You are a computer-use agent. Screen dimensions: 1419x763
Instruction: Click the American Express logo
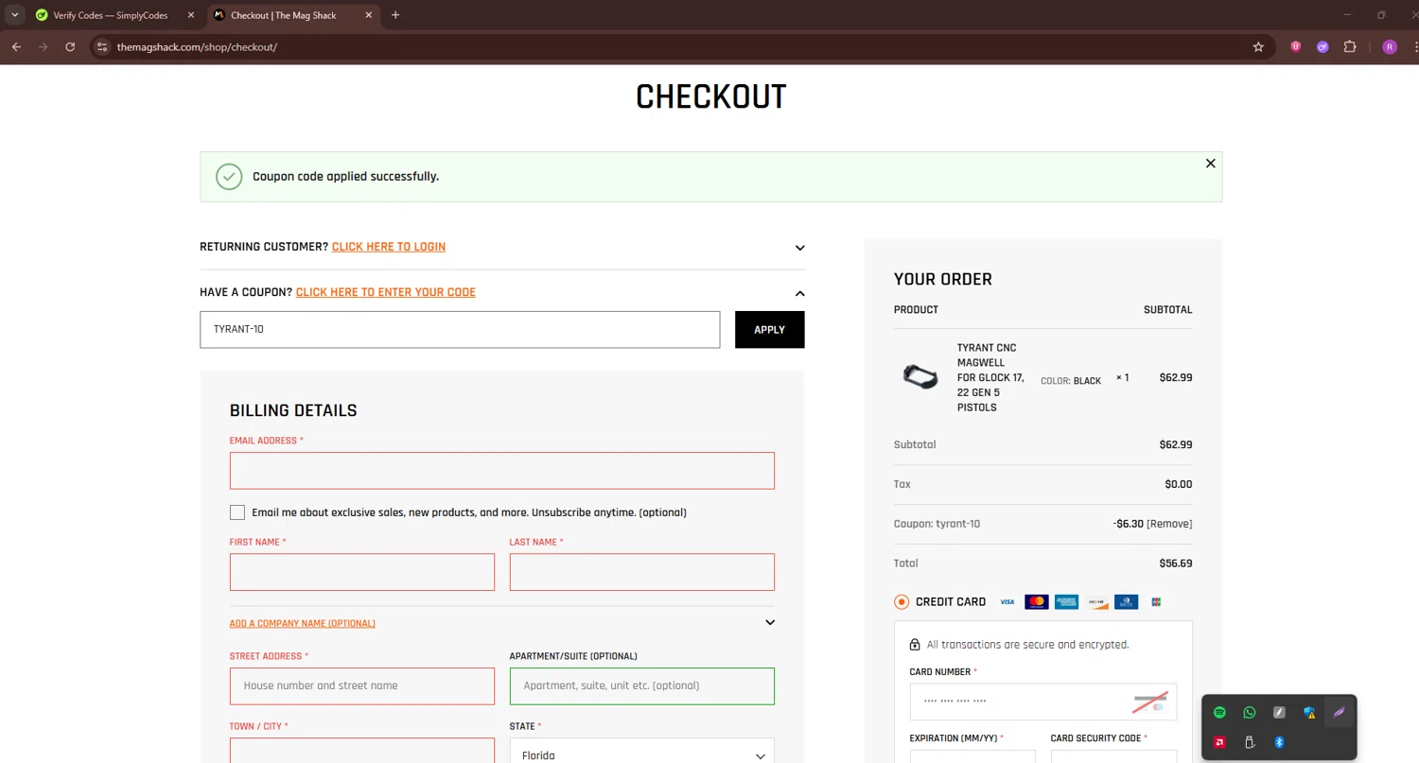tap(1066, 601)
